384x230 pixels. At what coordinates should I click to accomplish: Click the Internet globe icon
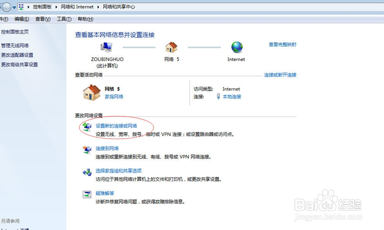(237, 47)
